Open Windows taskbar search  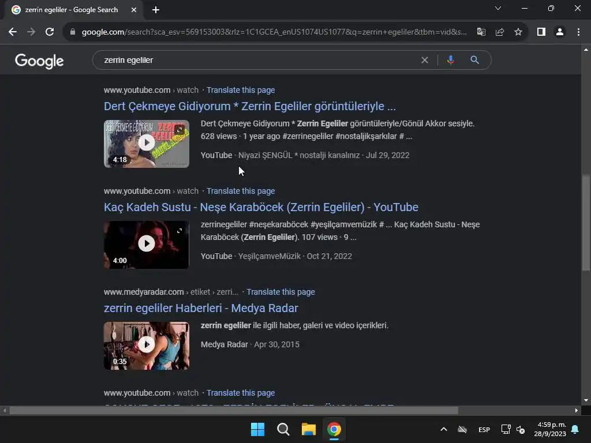click(x=283, y=429)
